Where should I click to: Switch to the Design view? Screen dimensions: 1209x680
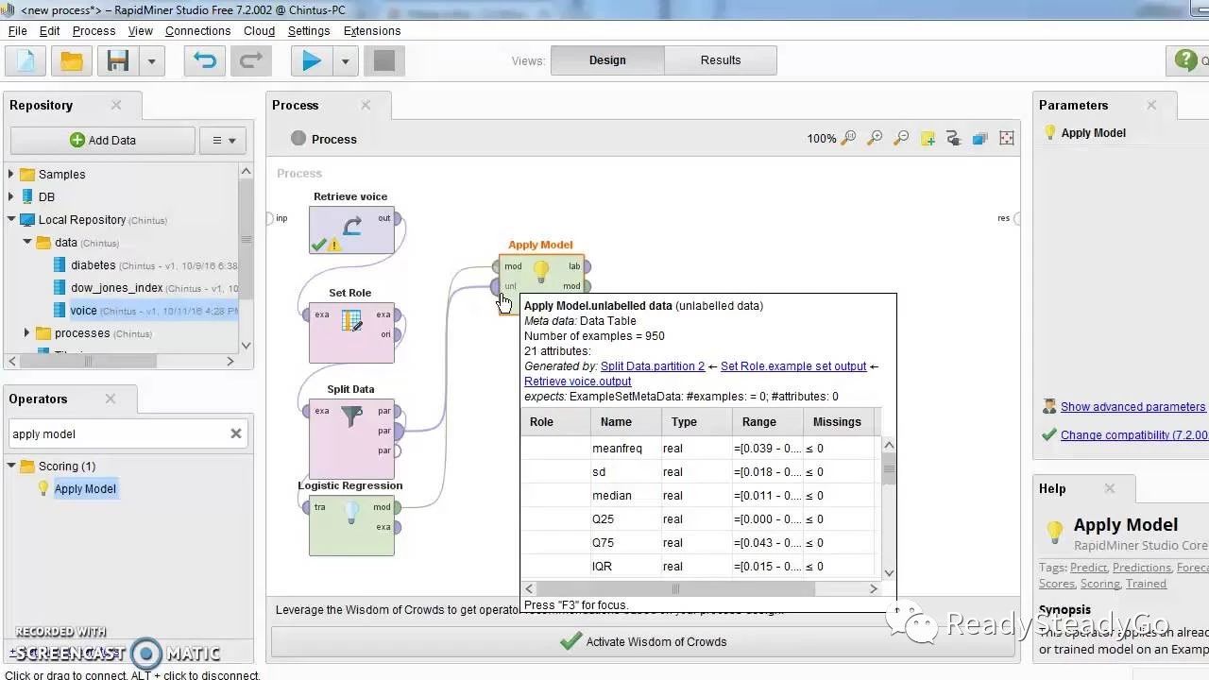(607, 59)
